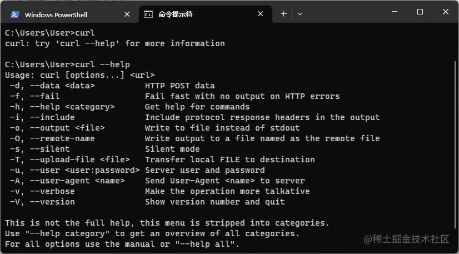Screen dimensions: 459x254
Task: Click the 'HTTP POST data' description text
Action: (x=179, y=86)
